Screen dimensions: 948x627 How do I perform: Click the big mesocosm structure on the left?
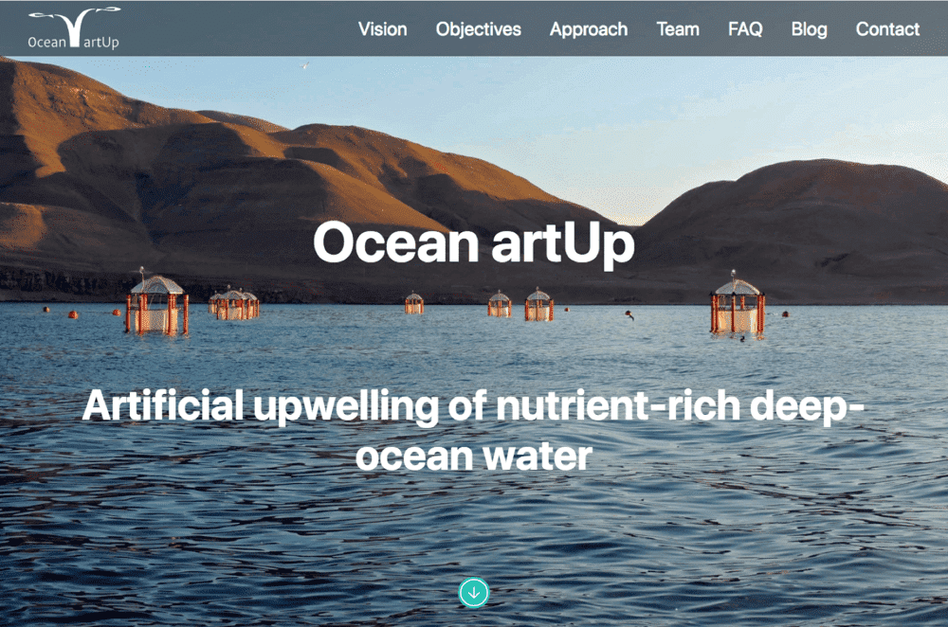click(x=156, y=304)
